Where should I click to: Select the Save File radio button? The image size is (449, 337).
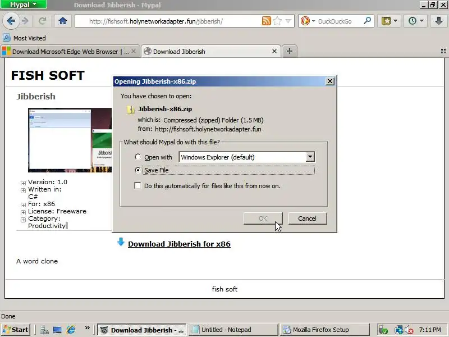[x=138, y=170]
